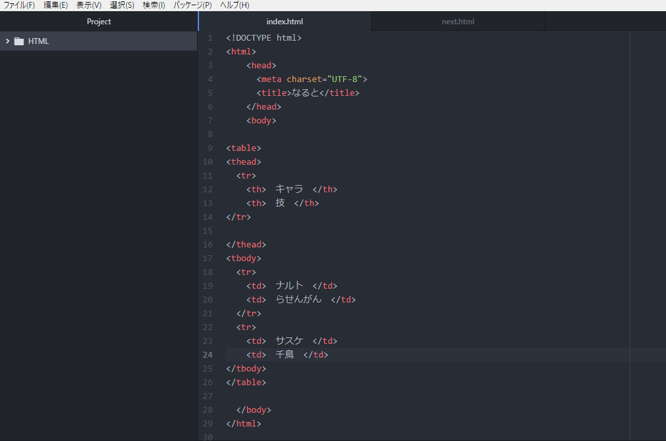Click the 技 header cell line
Viewport: 666px width, 441px height.
point(282,203)
